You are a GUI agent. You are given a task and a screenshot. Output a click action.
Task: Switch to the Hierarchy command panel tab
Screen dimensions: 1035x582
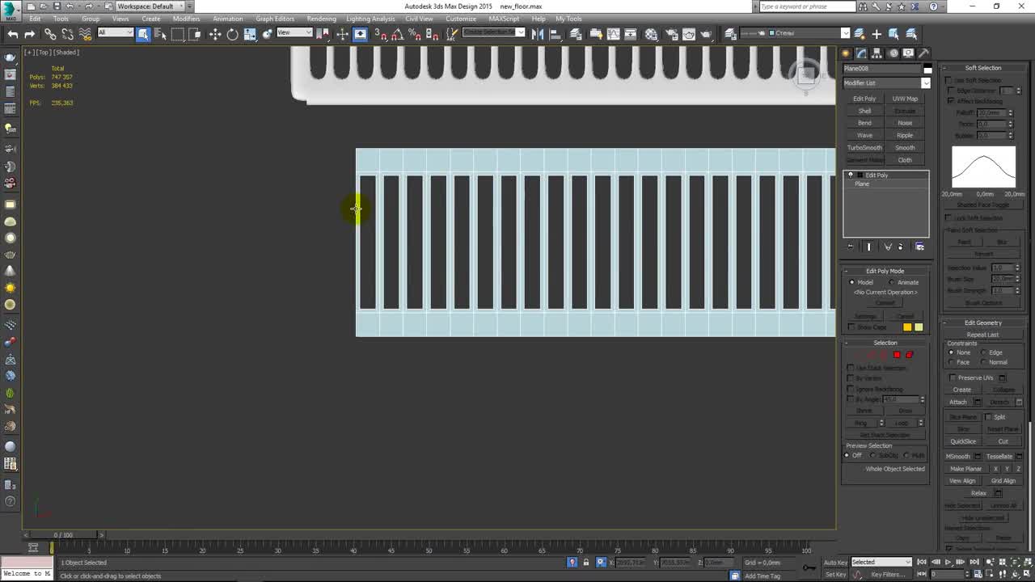(x=877, y=53)
